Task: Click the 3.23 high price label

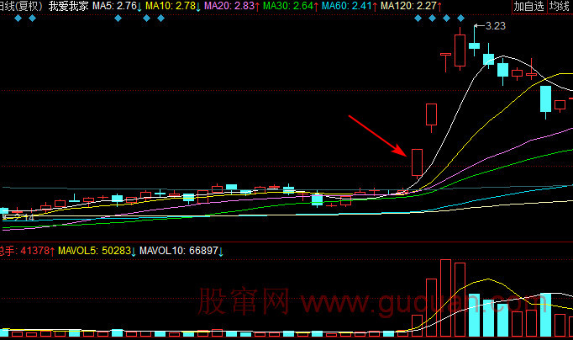Action: [496, 26]
